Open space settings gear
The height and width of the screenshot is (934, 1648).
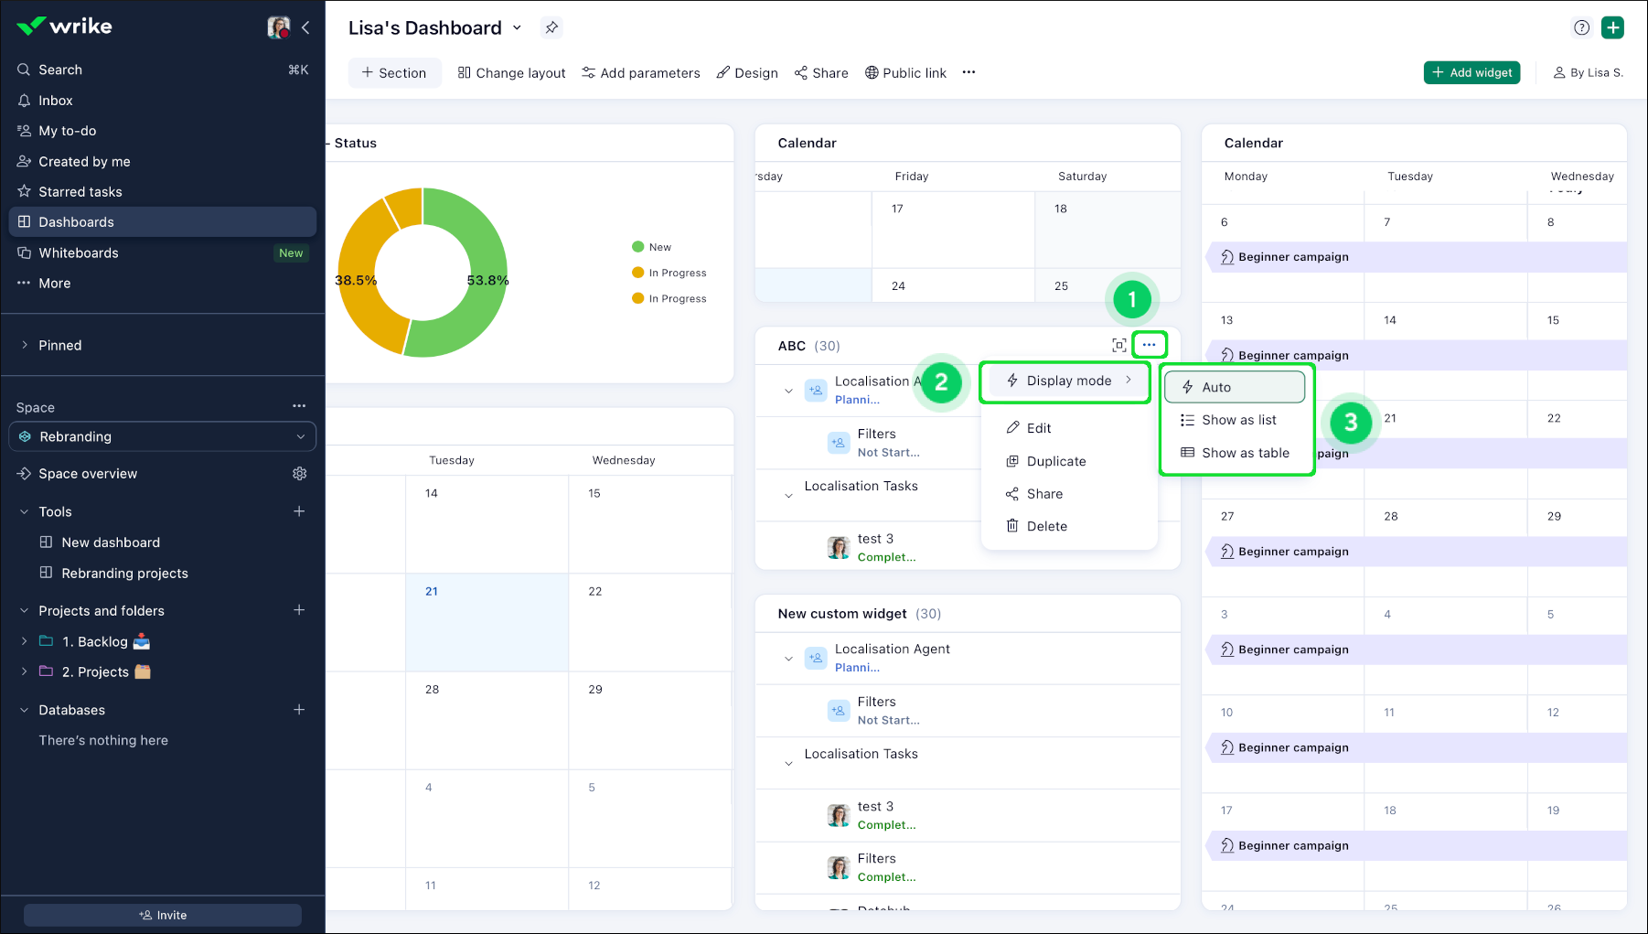[299, 474]
